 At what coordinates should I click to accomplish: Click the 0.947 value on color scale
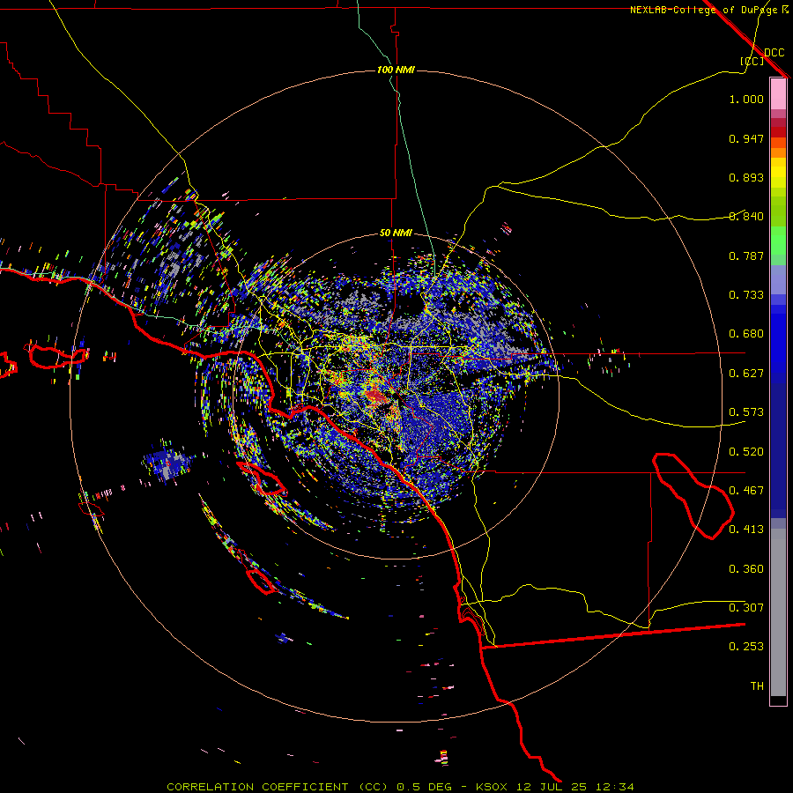(746, 138)
